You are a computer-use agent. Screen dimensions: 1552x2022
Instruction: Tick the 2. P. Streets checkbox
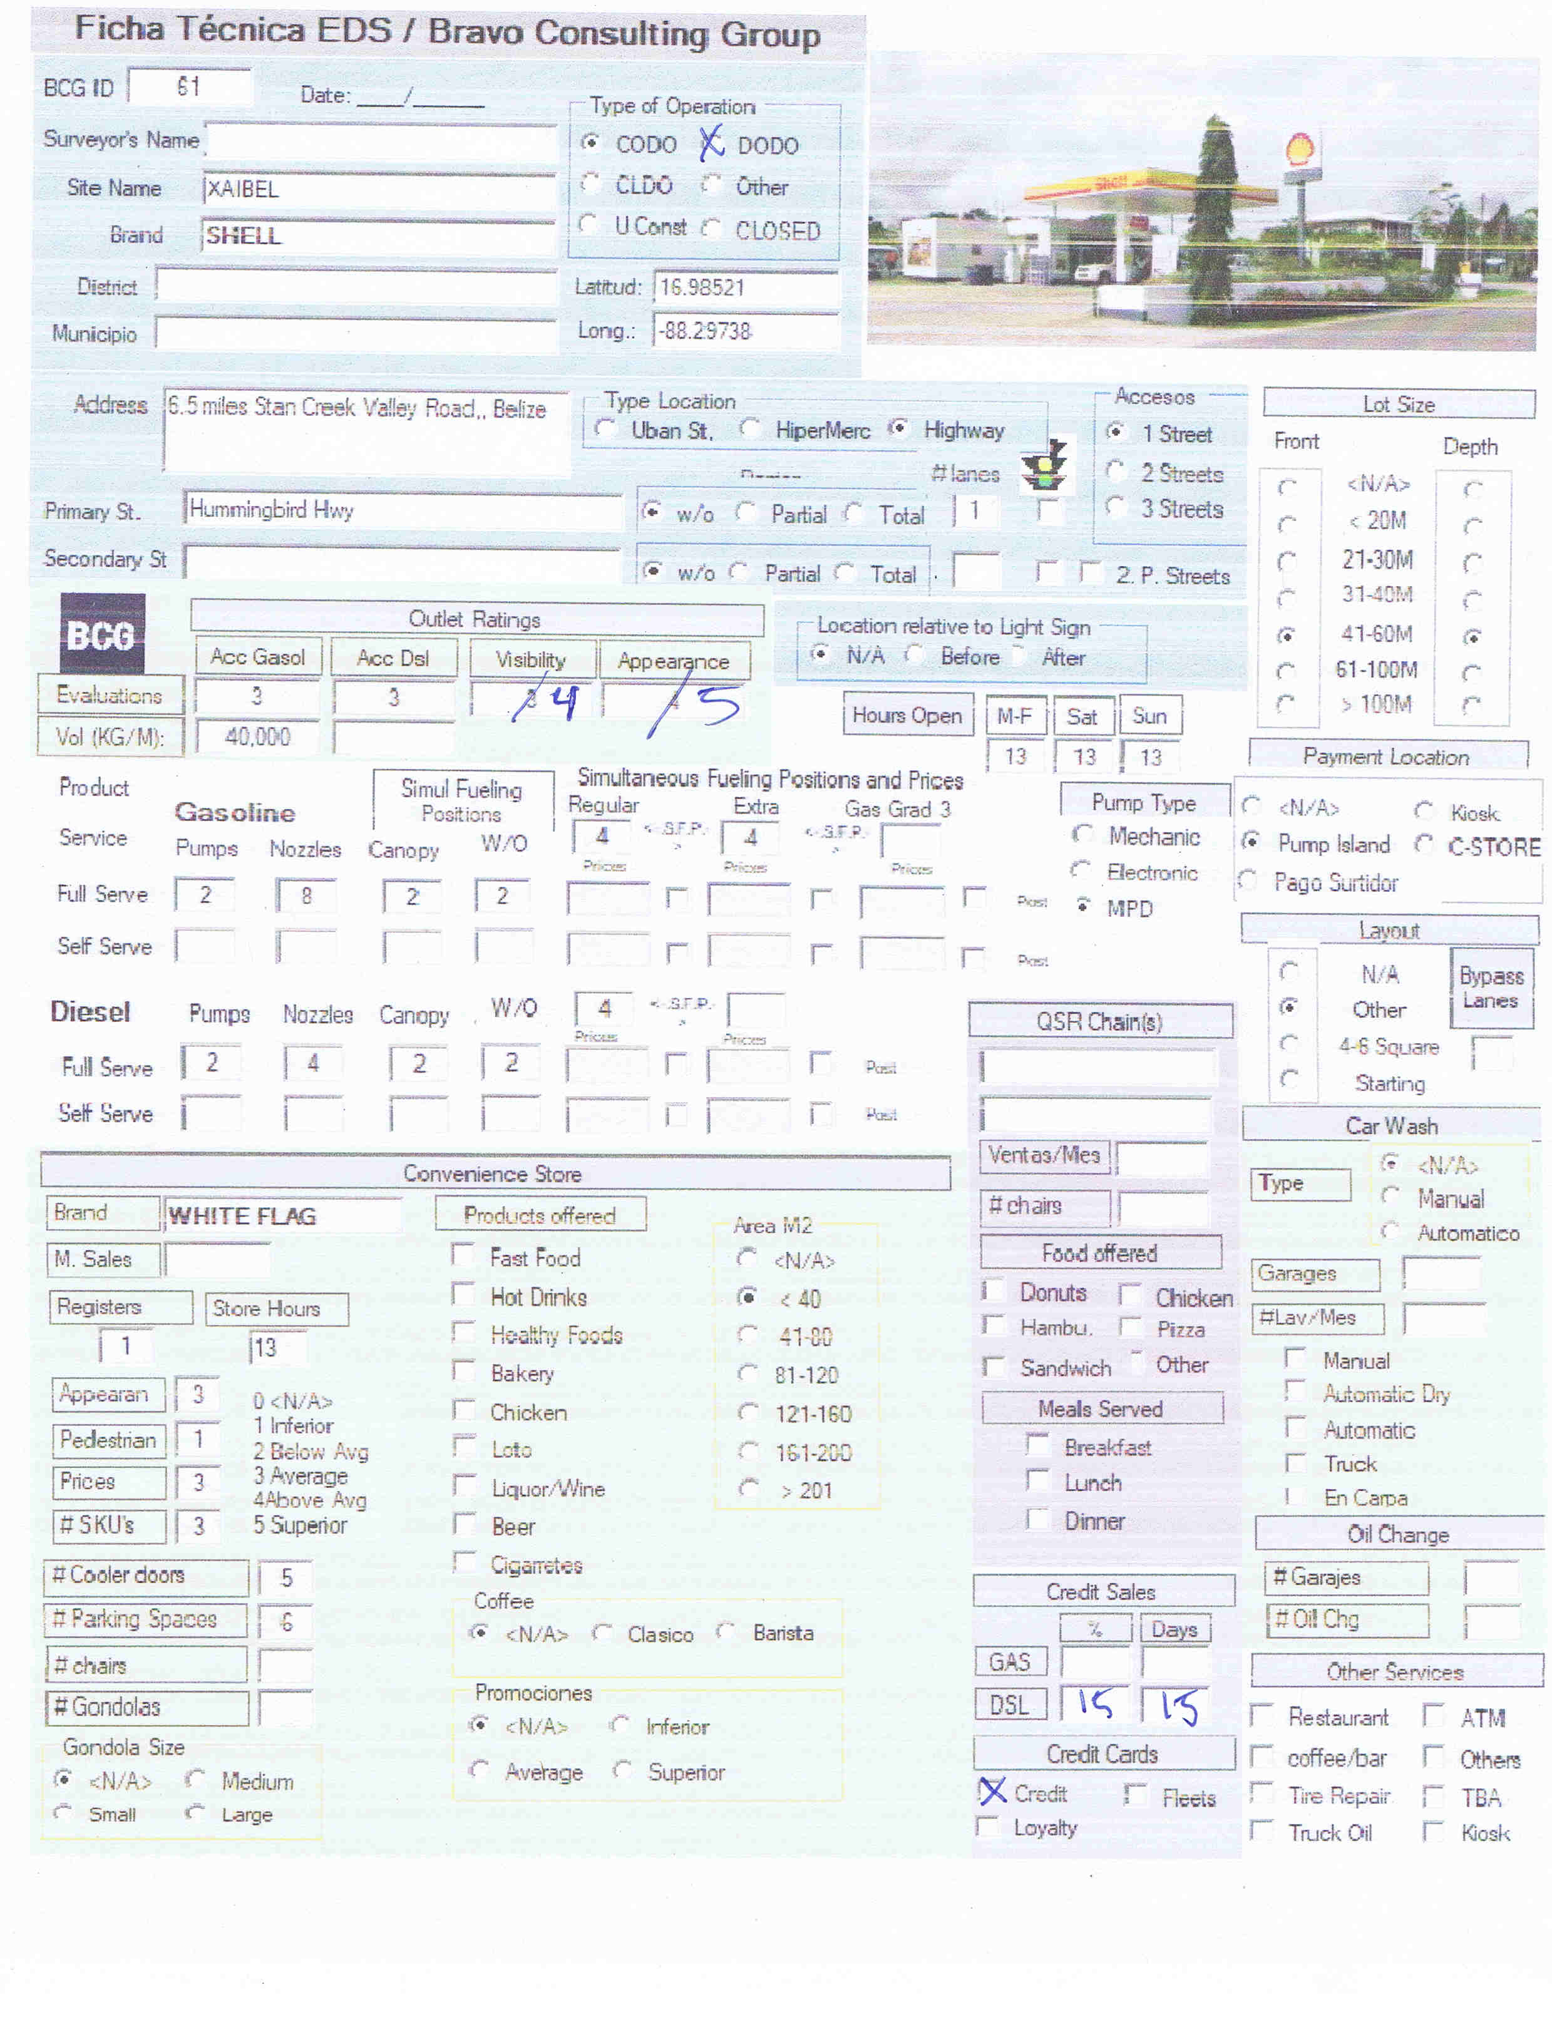pyautogui.click(x=1091, y=573)
